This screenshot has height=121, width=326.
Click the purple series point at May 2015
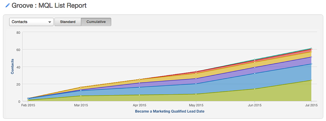[196, 79]
